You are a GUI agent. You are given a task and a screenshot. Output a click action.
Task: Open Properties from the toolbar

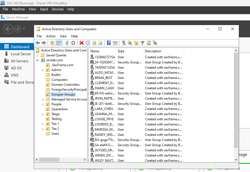88,43
